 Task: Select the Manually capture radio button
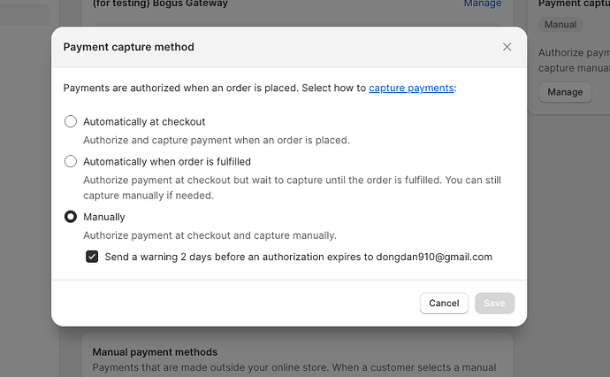point(71,217)
